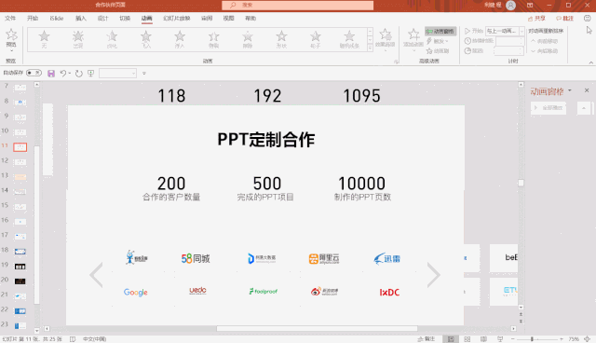Click the Effect Options (效果选项) icon
The height and width of the screenshot is (343, 596).
click(385, 38)
